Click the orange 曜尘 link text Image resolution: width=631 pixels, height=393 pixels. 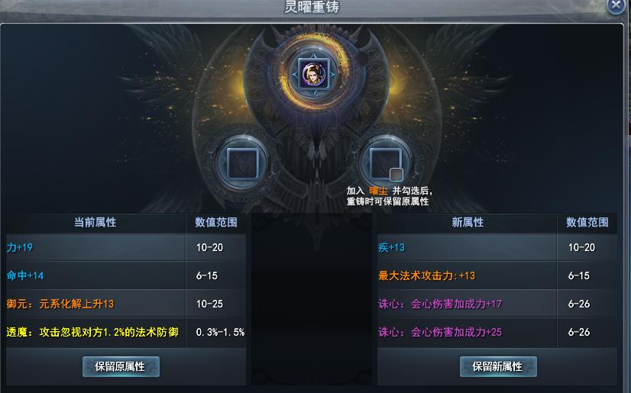(378, 191)
